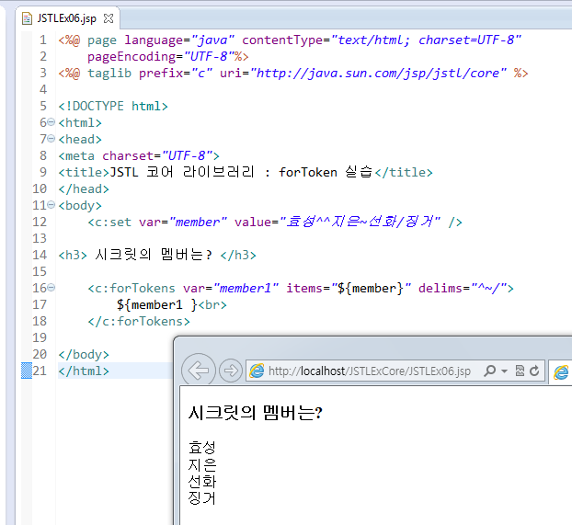The image size is (572, 525).
Task: Click the meta charset tag on line 8
Action: click(139, 155)
